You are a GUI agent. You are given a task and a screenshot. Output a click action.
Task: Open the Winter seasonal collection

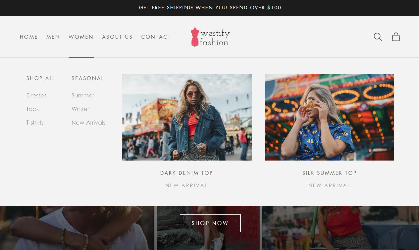click(80, 109)
